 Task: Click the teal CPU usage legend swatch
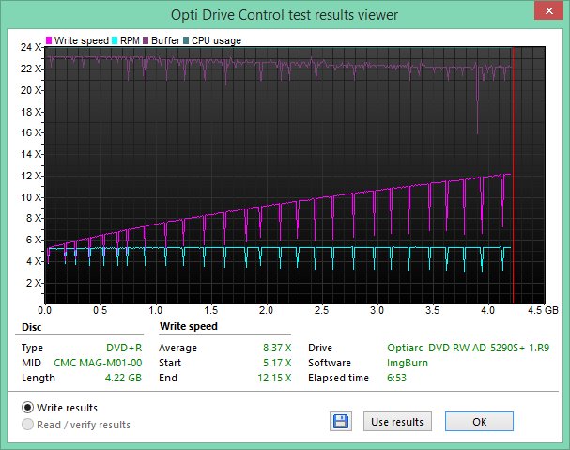(x=187, y=41)
